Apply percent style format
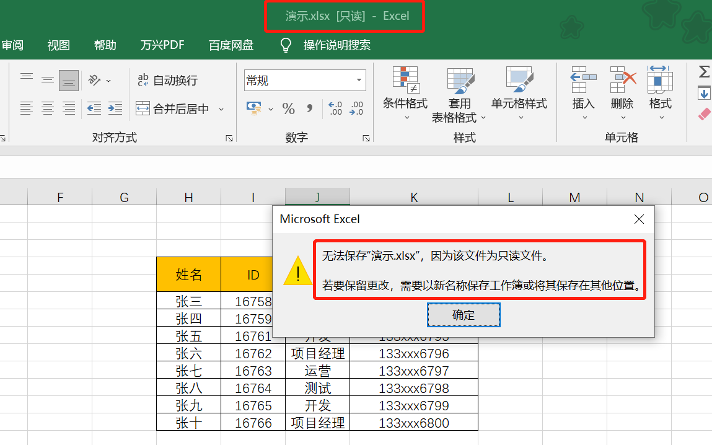The height and width of the screenshot is (445, 712). (288, 109)
